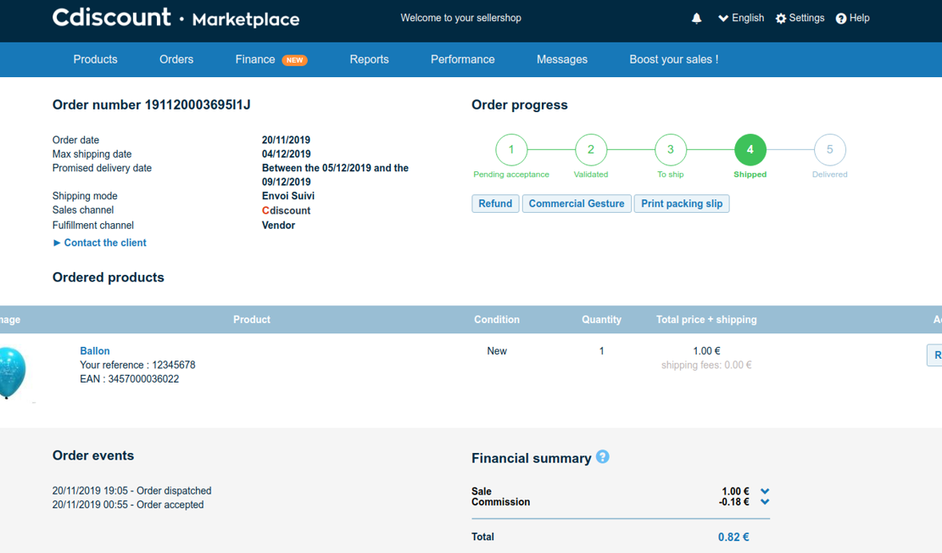
Task: Click the Welcome to your sellershop text
Action: click(x=460, y=18)
